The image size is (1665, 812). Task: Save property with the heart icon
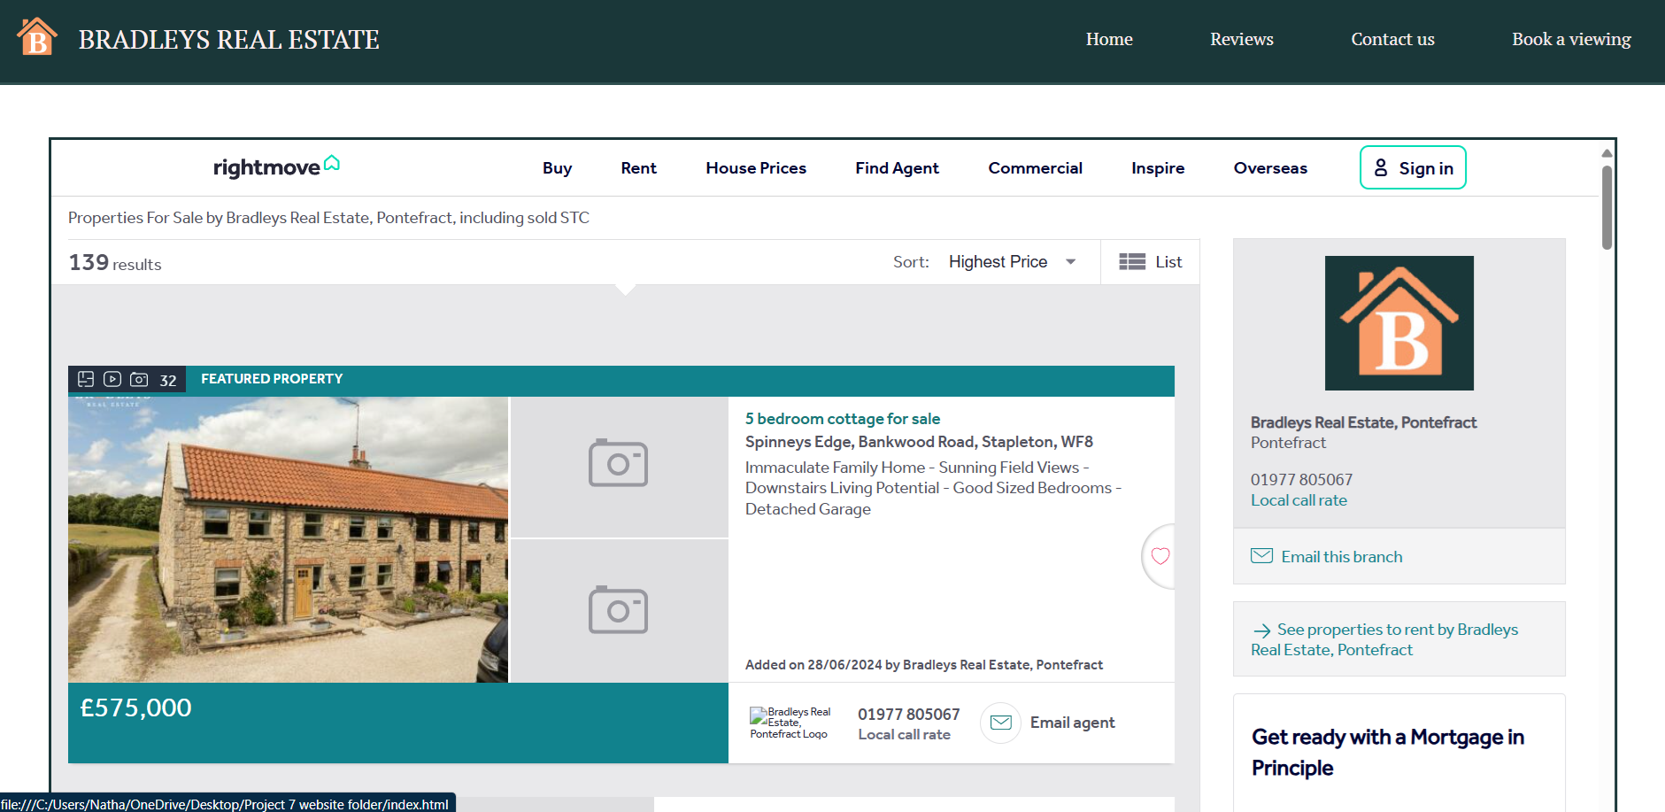pos(1160,556)
